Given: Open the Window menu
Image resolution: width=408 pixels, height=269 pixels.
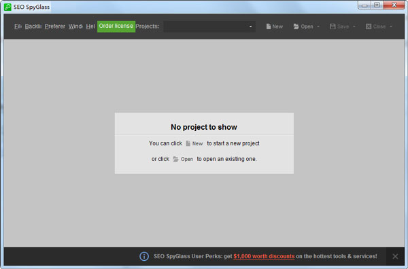Looking at the screenshot, I should tap(75, 26).
